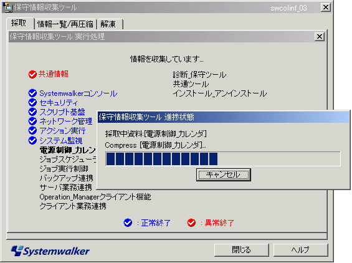Click the 採取中資料 label in progress dialog
The width and height of the screenshot is (352, 263).
coord(156,134)
